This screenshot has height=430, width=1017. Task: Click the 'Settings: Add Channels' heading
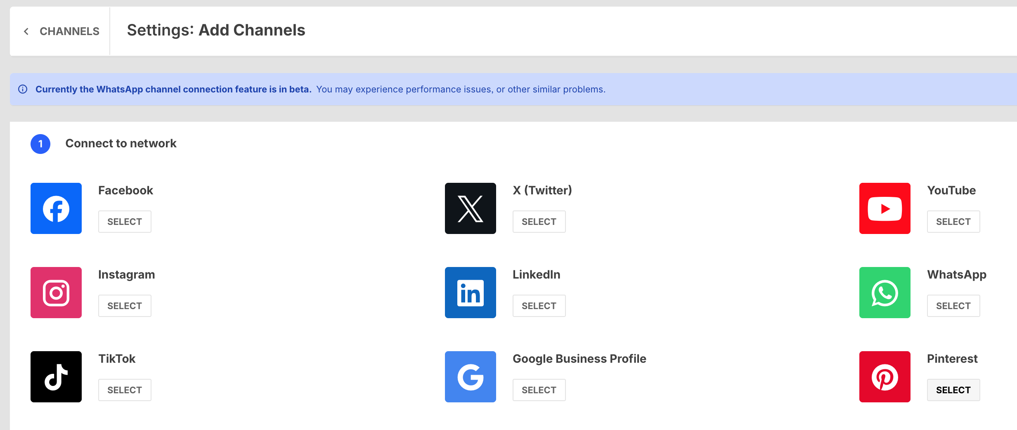pos(216,30)
